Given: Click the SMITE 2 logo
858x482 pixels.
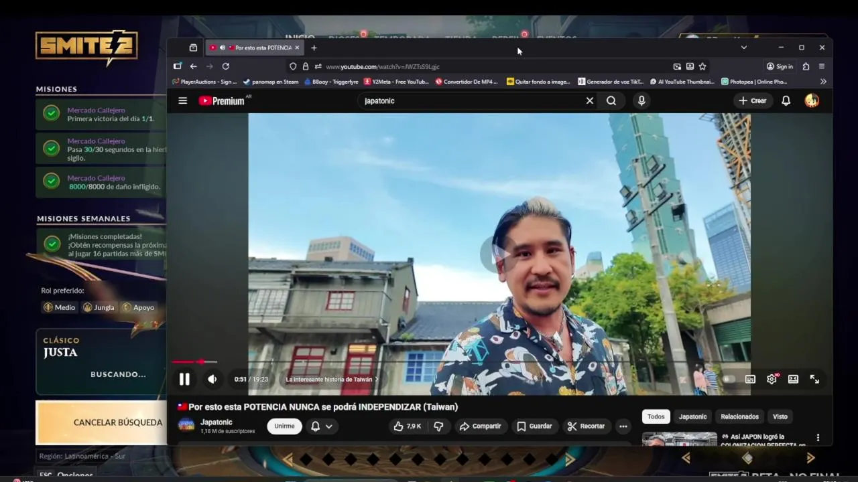Looking at the screenshot, I should pyautogui.click(x=87, y=47).
